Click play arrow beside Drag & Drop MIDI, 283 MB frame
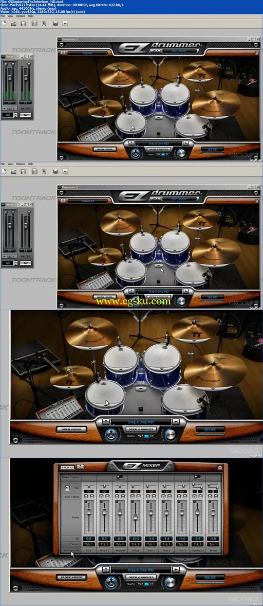 [176, 421]
